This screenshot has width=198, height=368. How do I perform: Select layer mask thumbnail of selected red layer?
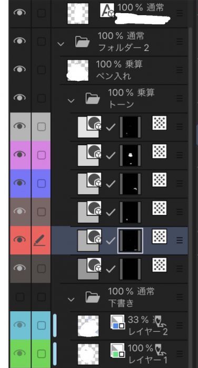click(130, 241)
